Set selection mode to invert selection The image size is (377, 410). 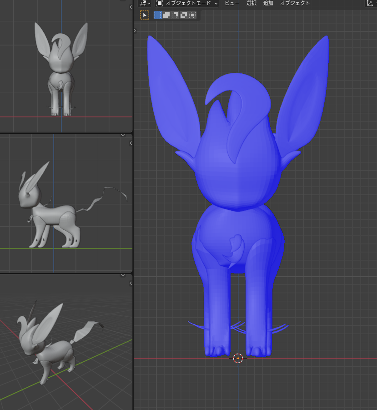tap(184, 15)
